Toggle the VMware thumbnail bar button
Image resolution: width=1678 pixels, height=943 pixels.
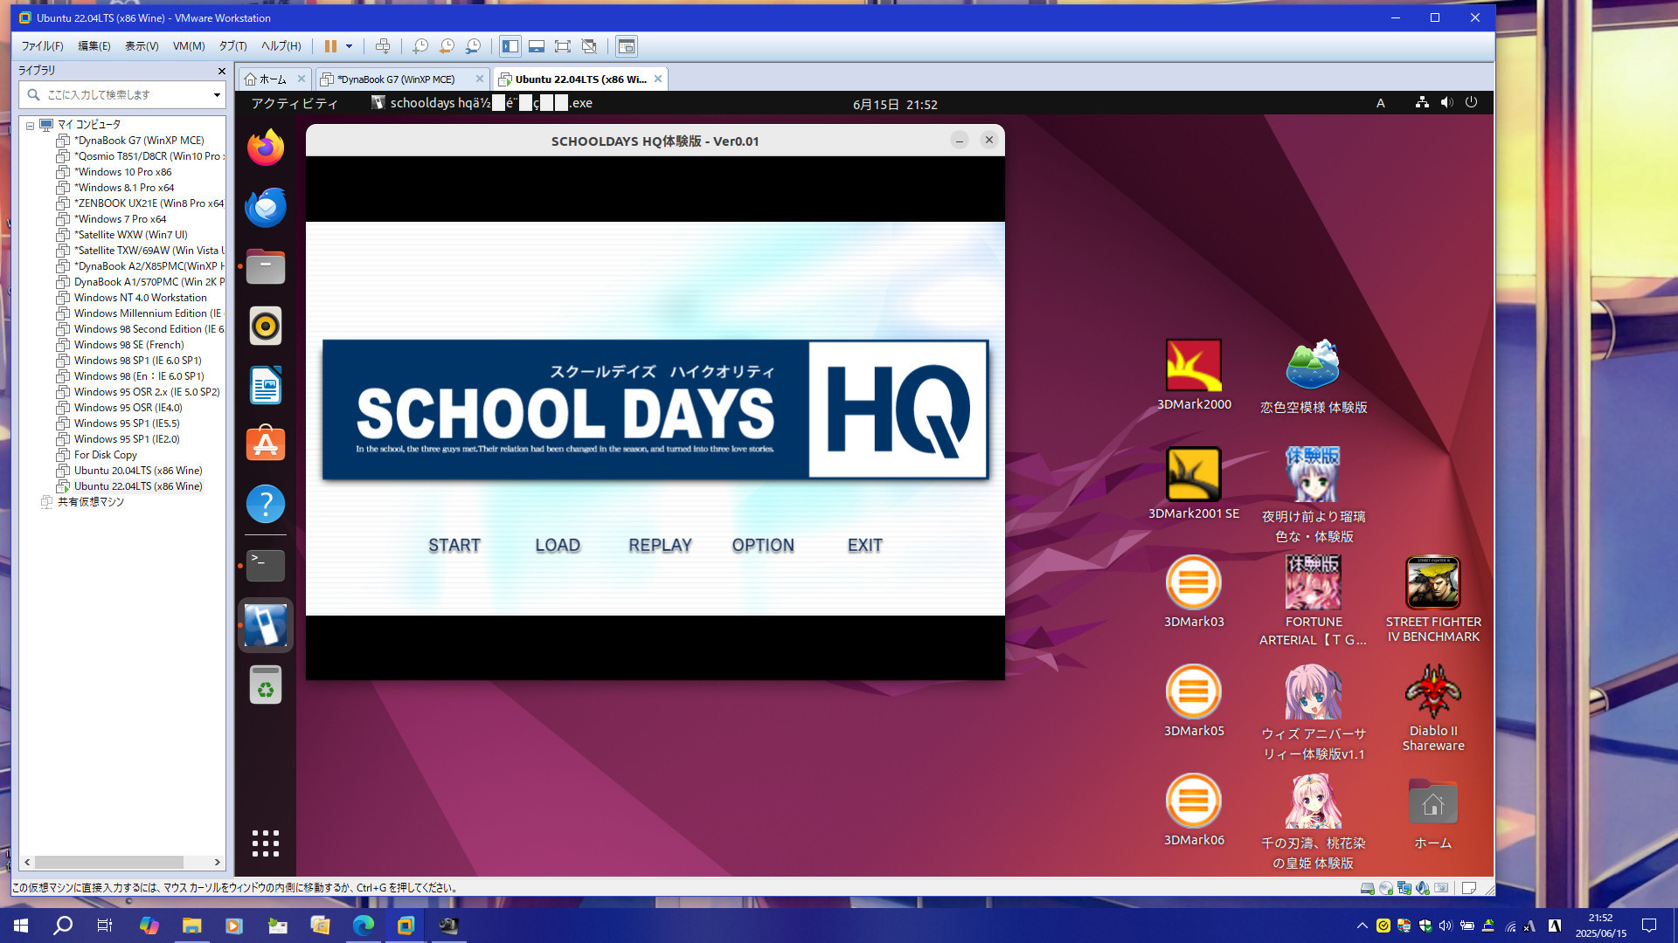[537, 46]
